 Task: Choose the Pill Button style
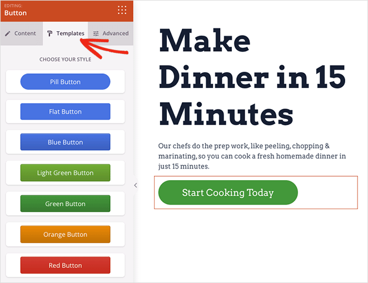coord(65,82)
